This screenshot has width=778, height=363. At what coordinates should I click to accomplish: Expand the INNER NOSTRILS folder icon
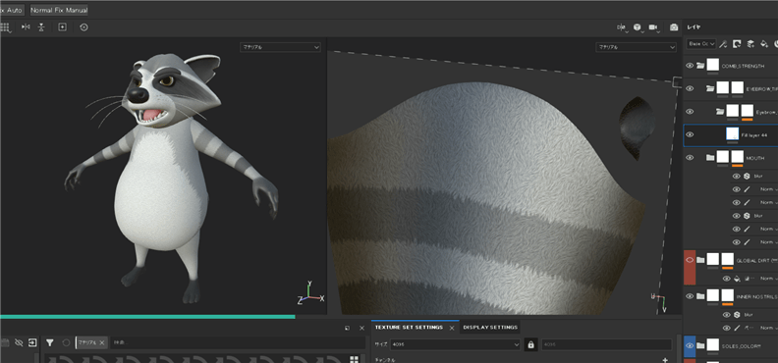(700, 296)
